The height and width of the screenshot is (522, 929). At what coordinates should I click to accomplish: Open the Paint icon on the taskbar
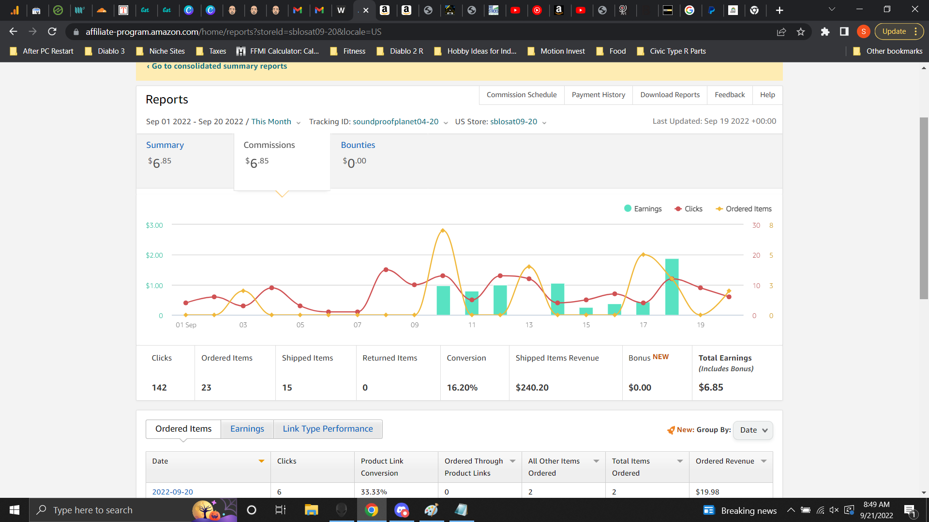click(431, 510)
